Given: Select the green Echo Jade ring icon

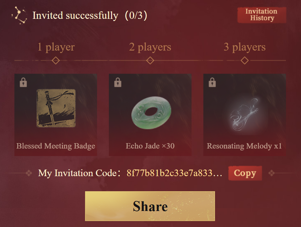Looking at the screenshot, I should click(151, 112).
